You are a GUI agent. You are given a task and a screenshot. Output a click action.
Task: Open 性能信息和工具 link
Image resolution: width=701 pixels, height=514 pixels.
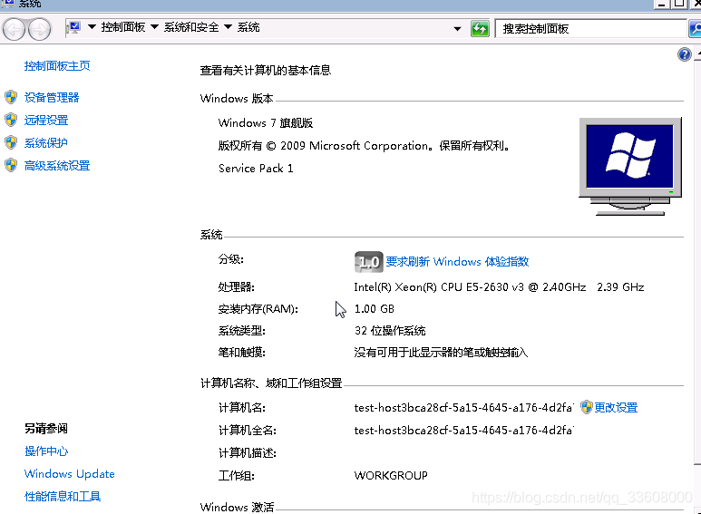63,497
